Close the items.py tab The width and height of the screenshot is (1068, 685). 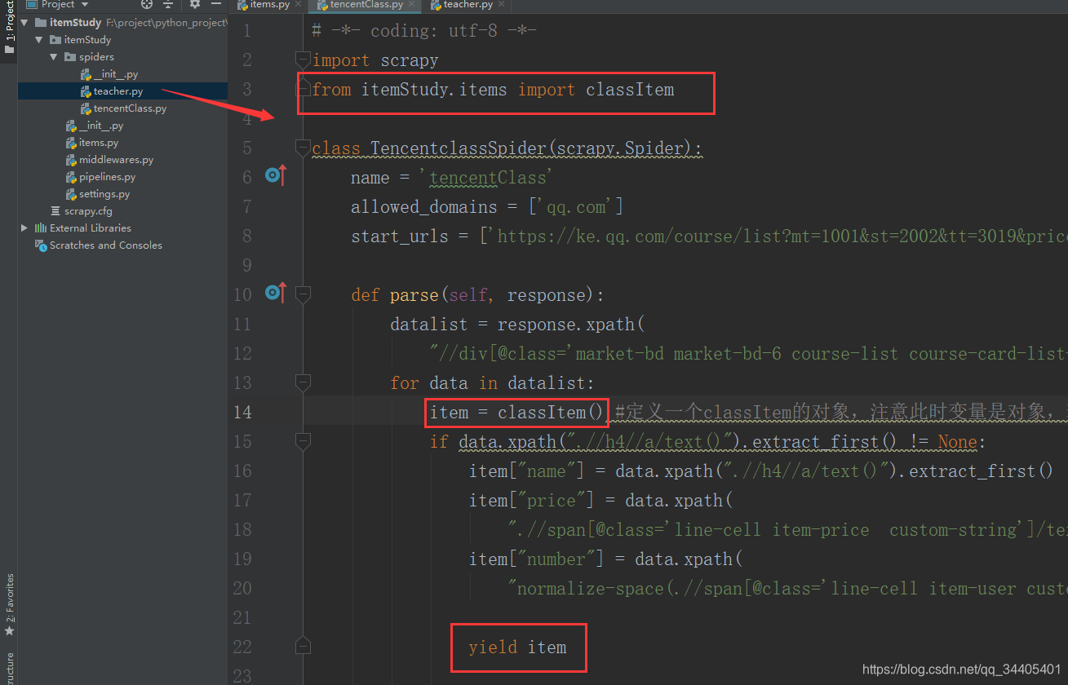tap(298, 5)
